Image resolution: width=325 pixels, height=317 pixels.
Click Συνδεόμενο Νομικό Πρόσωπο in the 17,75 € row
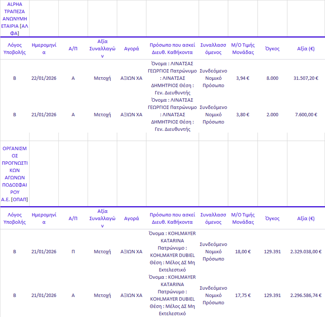213,295
